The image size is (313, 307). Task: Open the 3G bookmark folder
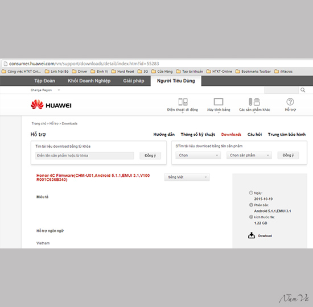tap(143, 71)
